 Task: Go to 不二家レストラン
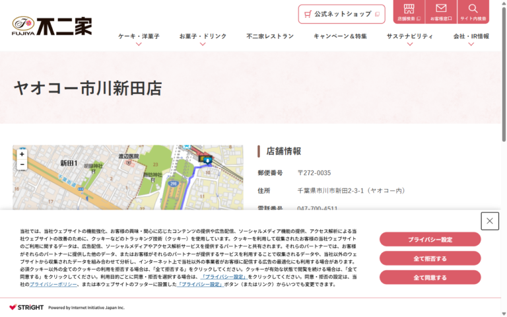tap(270, 36)
